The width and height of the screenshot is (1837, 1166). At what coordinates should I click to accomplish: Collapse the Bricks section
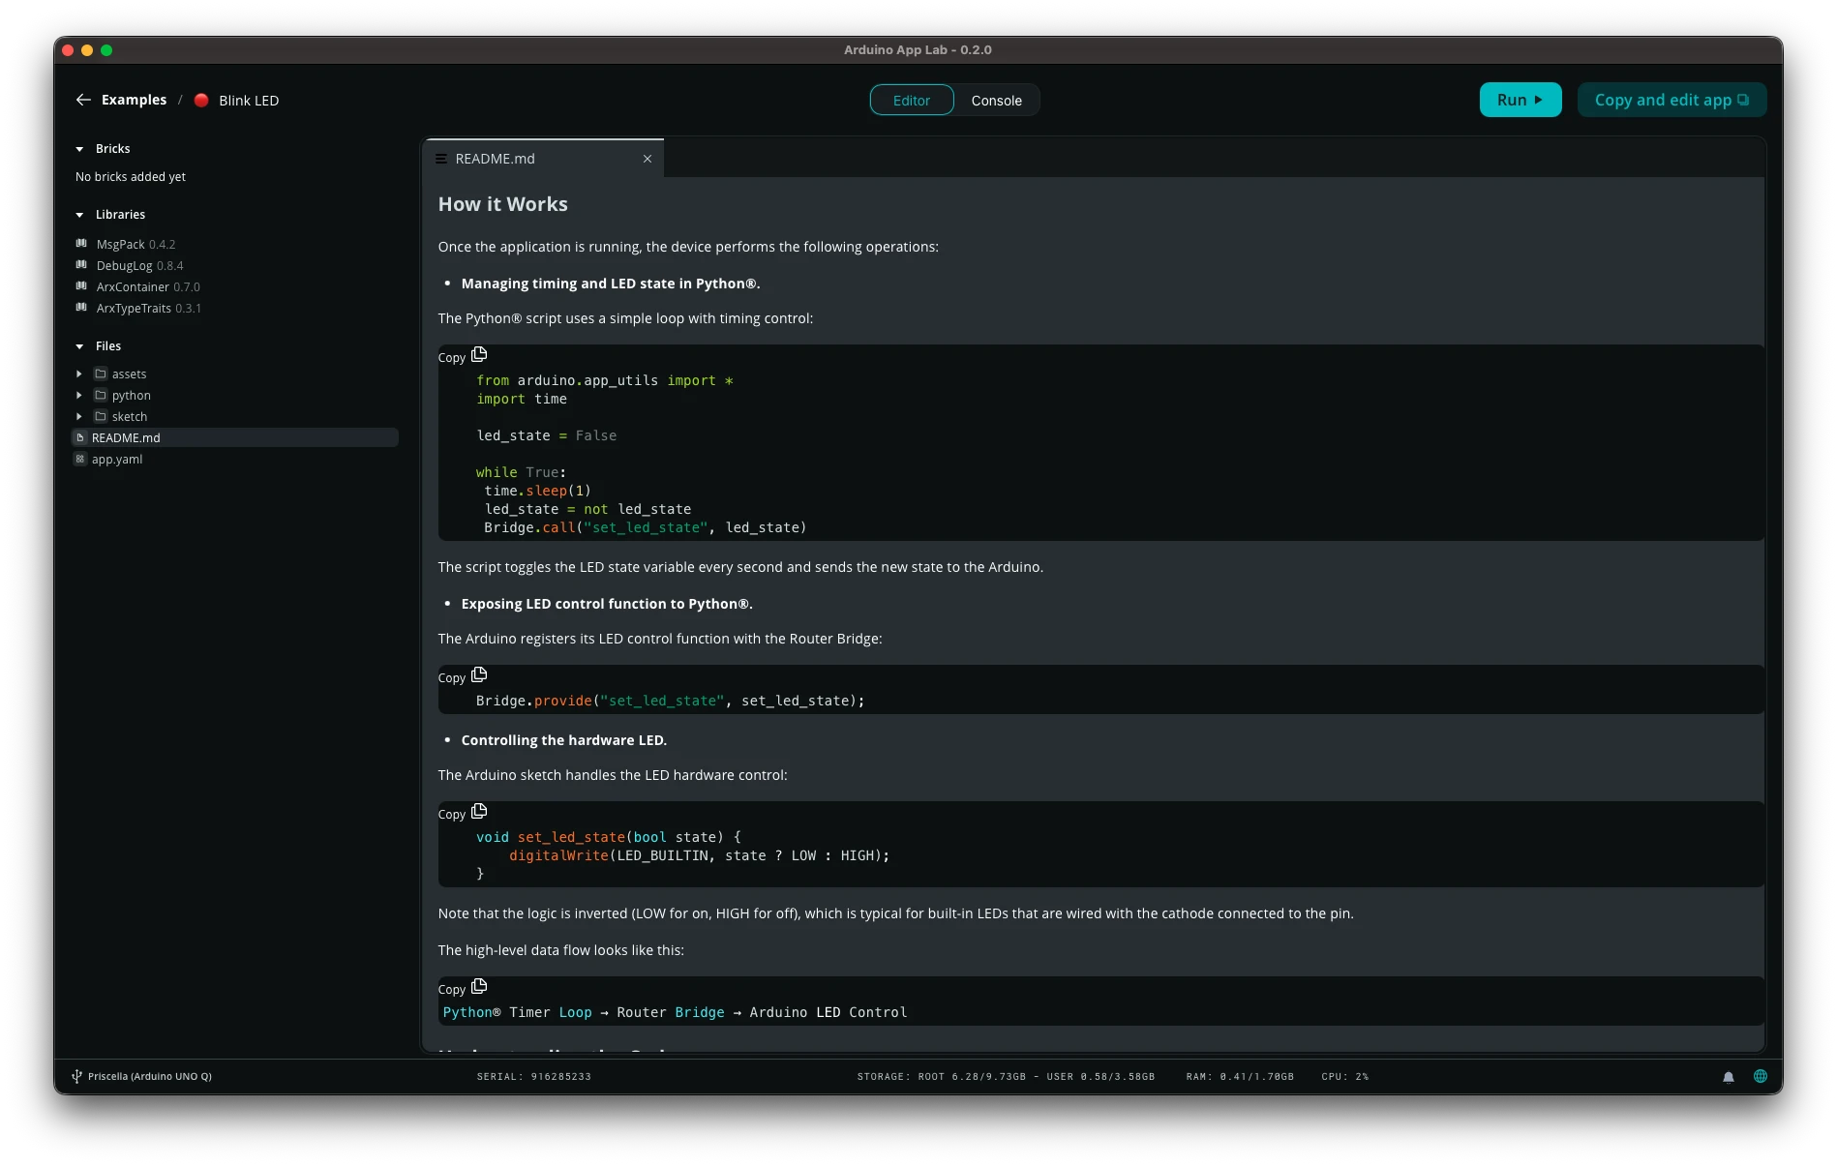point(78,148)
